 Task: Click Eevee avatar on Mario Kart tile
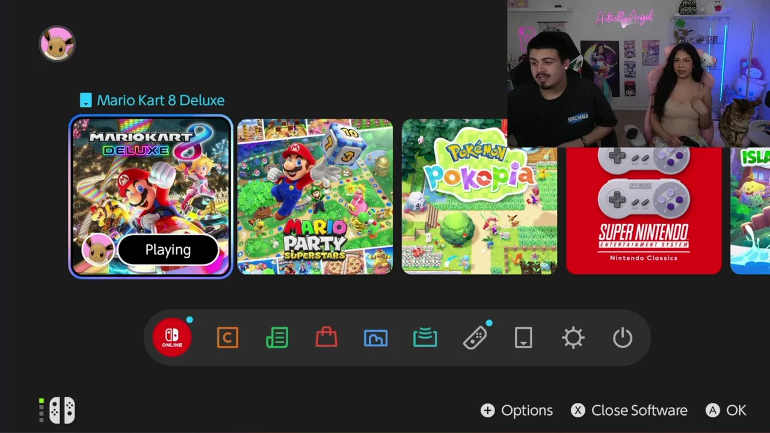tap(97, 250)
